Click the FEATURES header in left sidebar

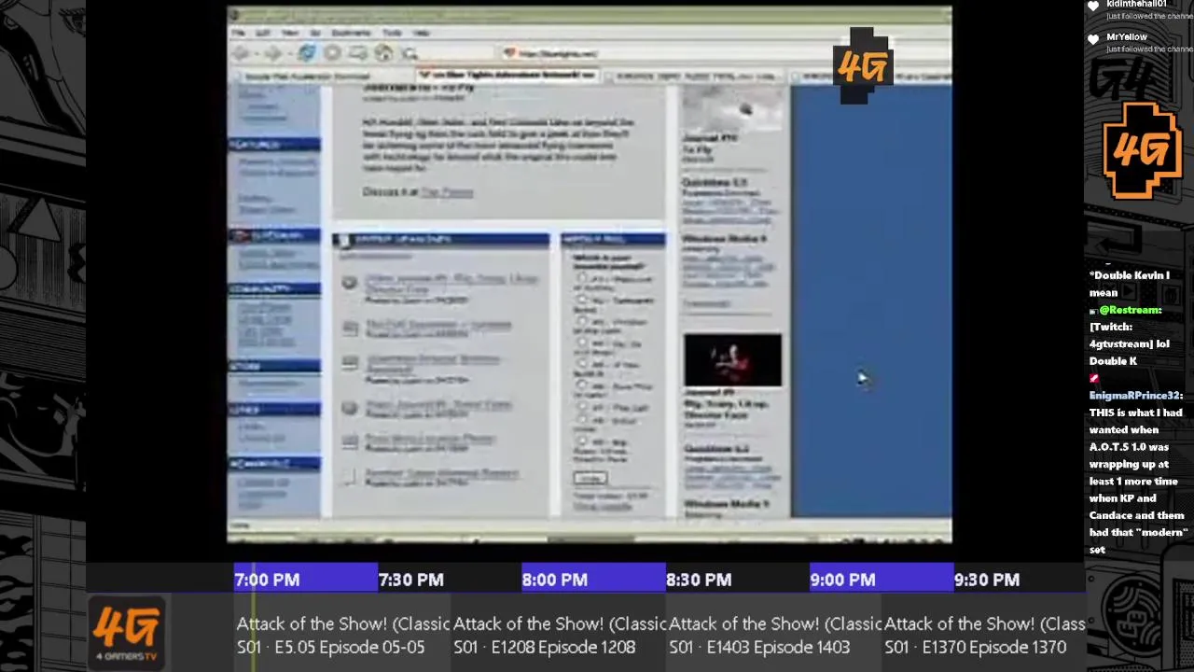[x=274, y=145]
